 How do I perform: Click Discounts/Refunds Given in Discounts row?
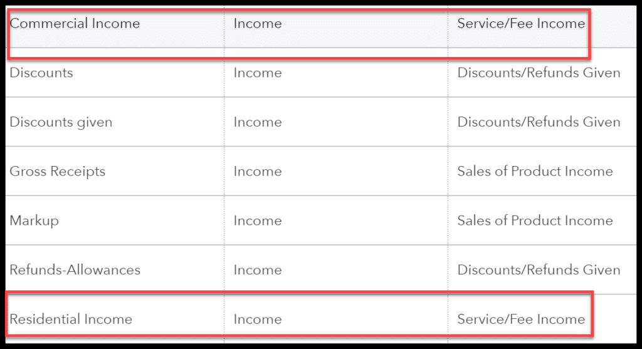(539, 73)
